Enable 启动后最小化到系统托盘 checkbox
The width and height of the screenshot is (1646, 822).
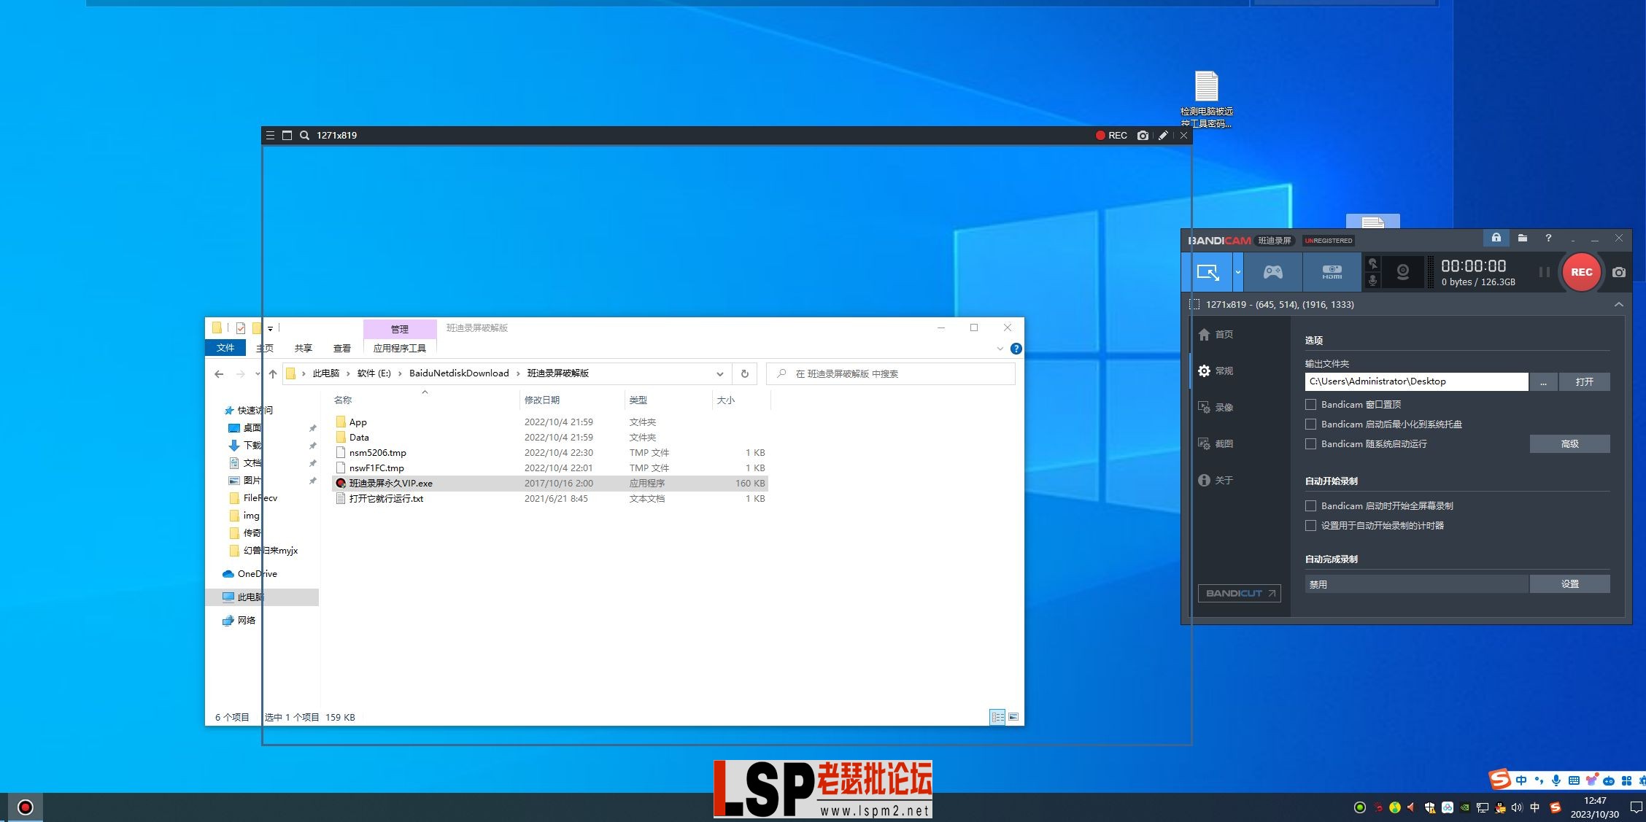(1310, 424)
